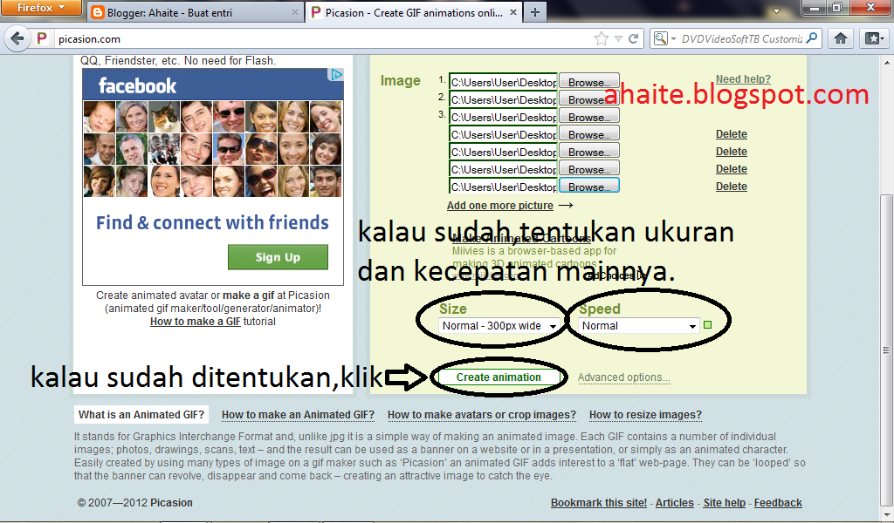
Task: Click the file path field for image 1
Action: (x=503, y=82)
